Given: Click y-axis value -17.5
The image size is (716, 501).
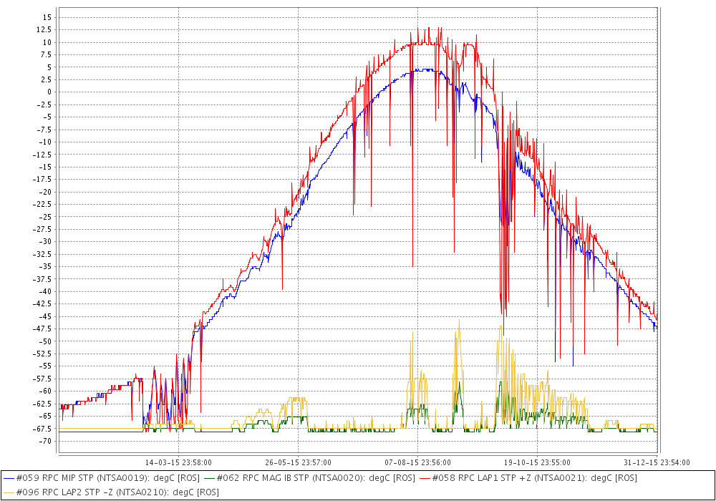Looking at the screenshot, I should [x=42, y=180].
